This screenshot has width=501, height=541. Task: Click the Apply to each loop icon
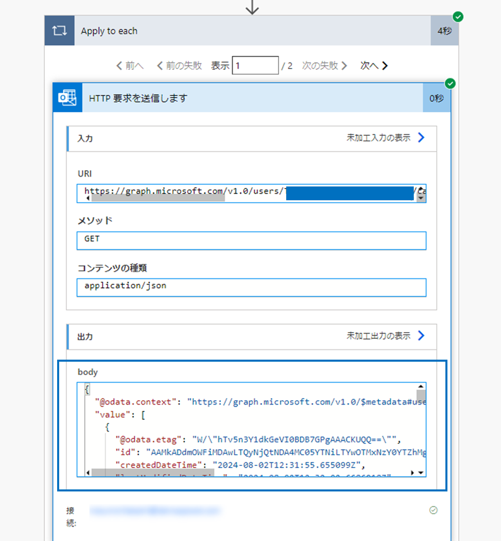[59, 31]
